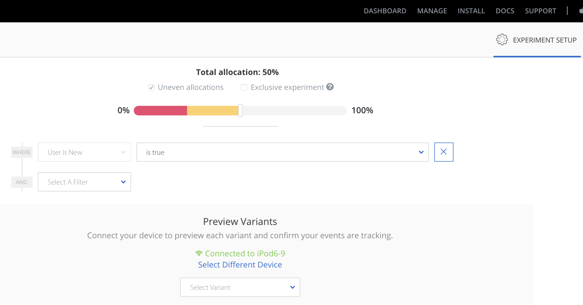Open the Docs link

pos(505,11)
